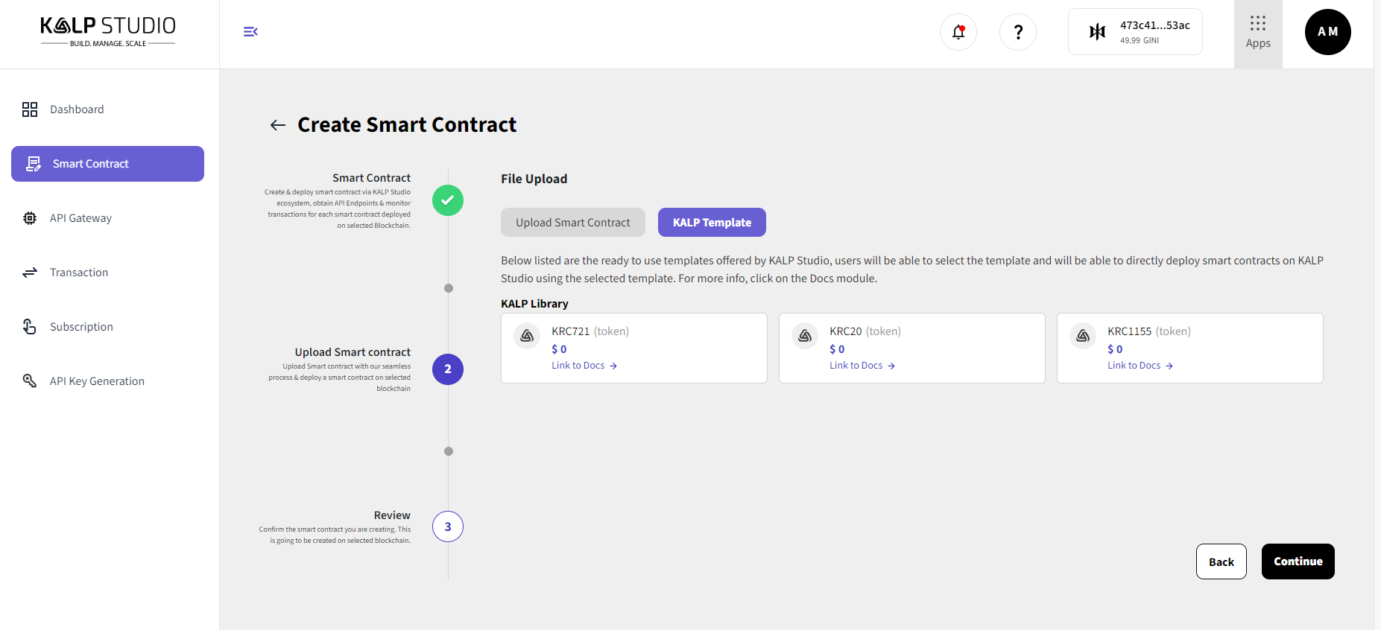Click the Back button

pyautogui.click(x=1221, y=561)
